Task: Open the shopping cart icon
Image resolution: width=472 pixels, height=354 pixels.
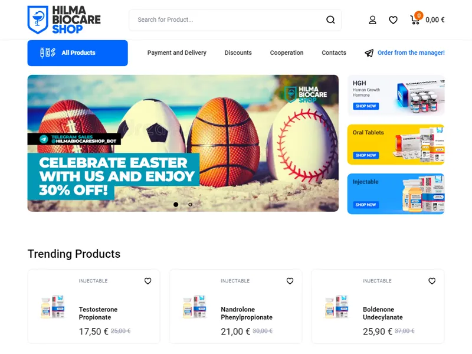Action: pyautogui.click(x=416, y=19)
